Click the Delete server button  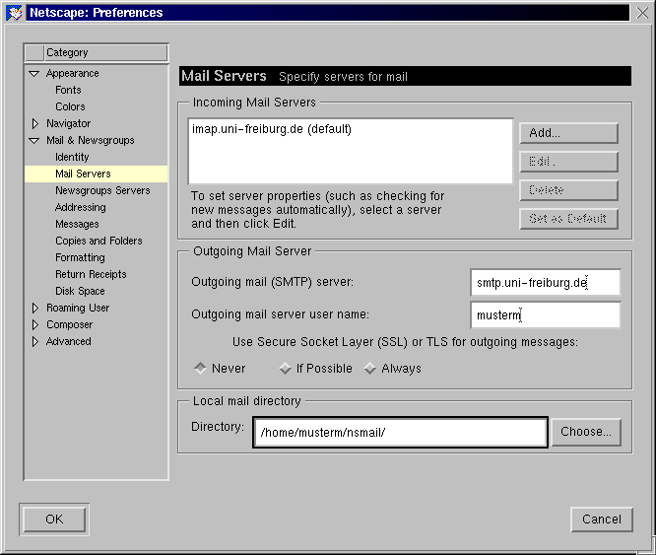point(568,190)
